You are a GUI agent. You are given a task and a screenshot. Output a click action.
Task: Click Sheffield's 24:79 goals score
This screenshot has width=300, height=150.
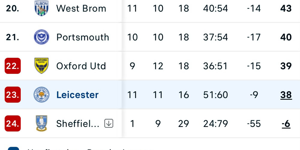coord(215,124)
